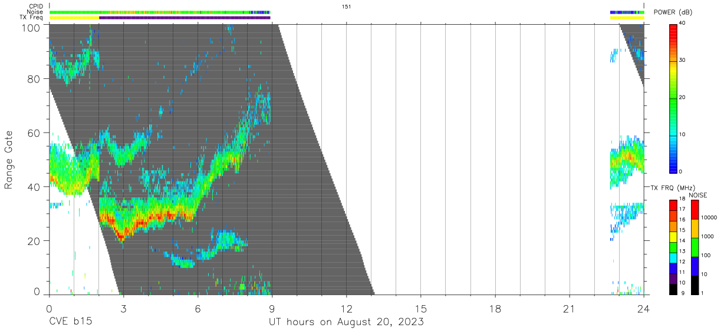Click the 24 hour tick label on the x-axis
Image resolution: width=724 pixels, height=334 pixels.
point(644,309)
